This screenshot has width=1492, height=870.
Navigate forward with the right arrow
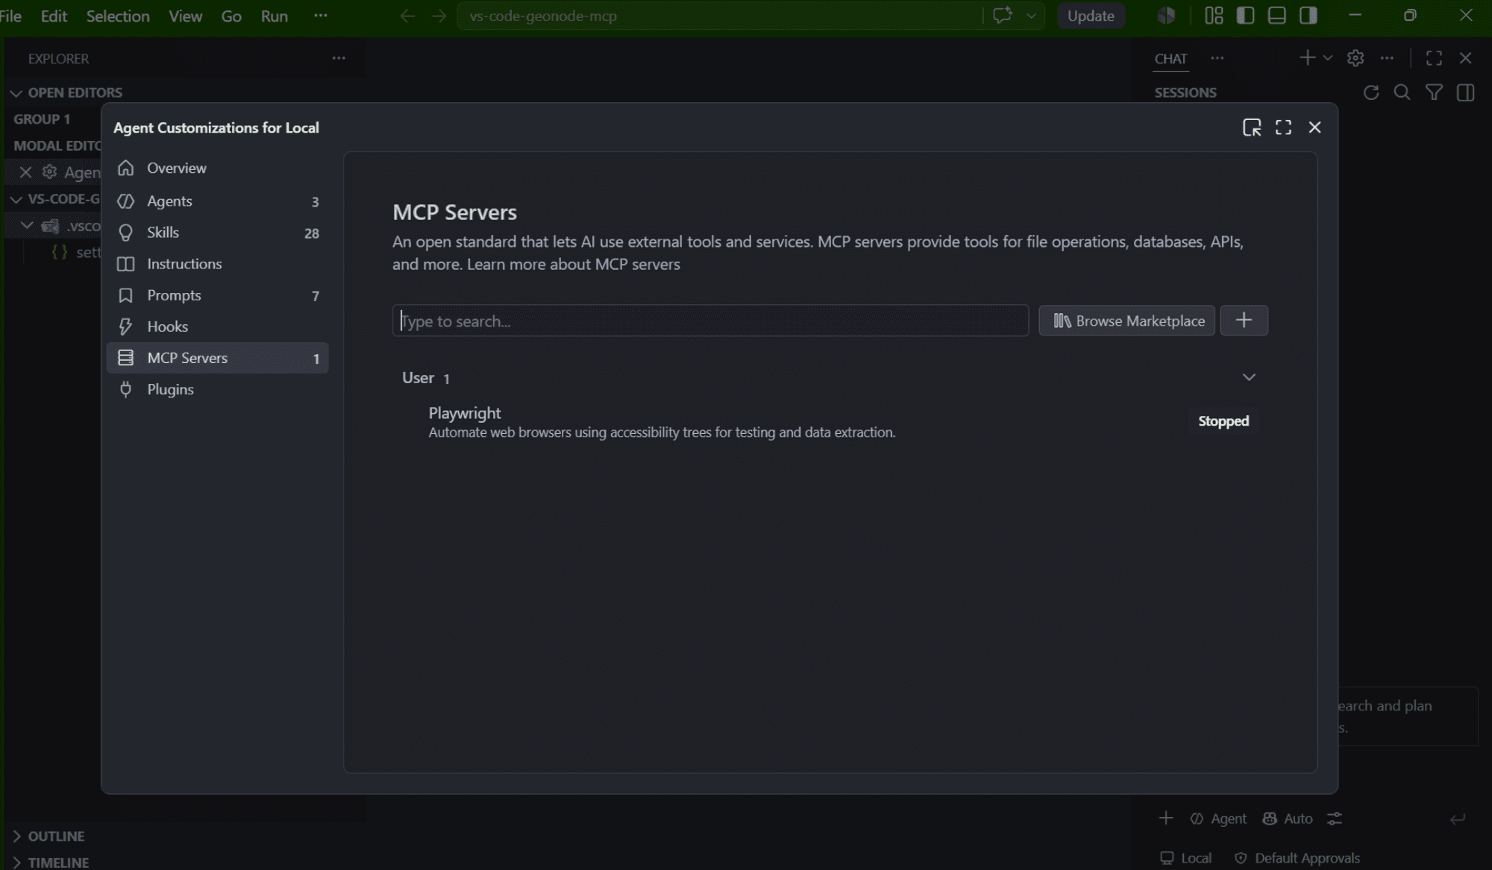pos(439,16)
